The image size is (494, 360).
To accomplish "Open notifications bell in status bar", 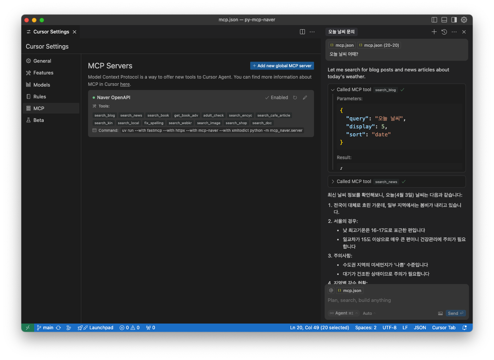I will (464, 328).
